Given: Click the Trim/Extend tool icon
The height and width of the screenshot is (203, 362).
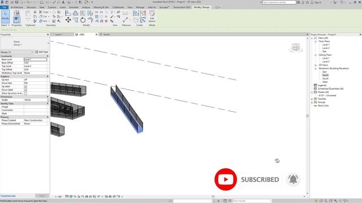Looking at the screenshot, I should (90, 20).
